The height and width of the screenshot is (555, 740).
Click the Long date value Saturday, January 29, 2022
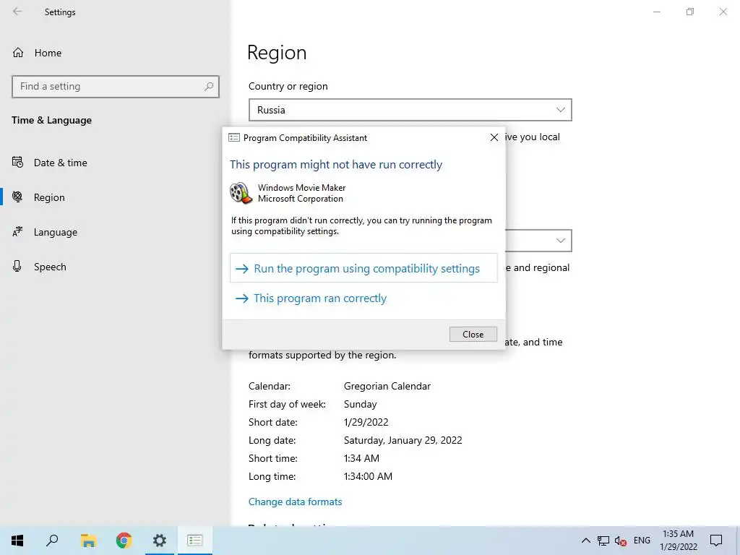403,440
